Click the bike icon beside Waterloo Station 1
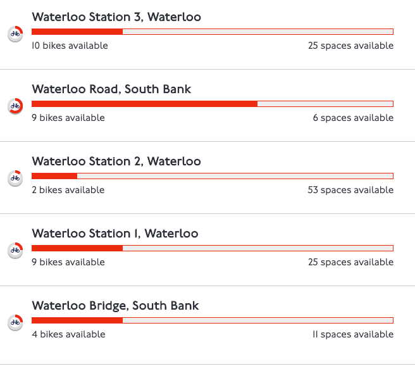The width and height of the screenshot is (415, 371). (x=16, y=250)
